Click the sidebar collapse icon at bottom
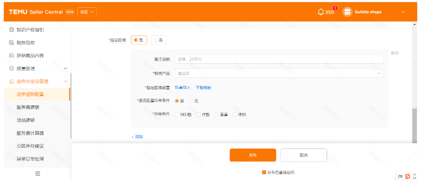The width and height of the screenshot is (421, 184). (38, 173)
